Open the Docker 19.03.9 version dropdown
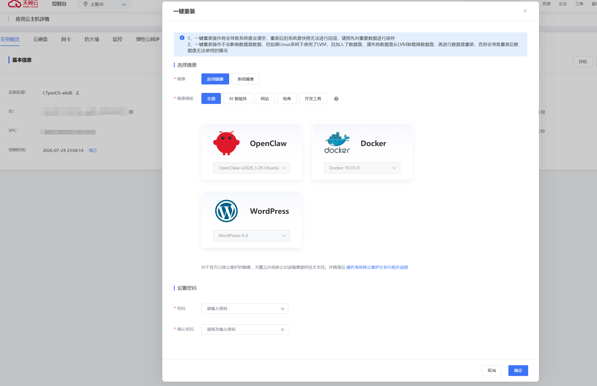 pos(362,168)
